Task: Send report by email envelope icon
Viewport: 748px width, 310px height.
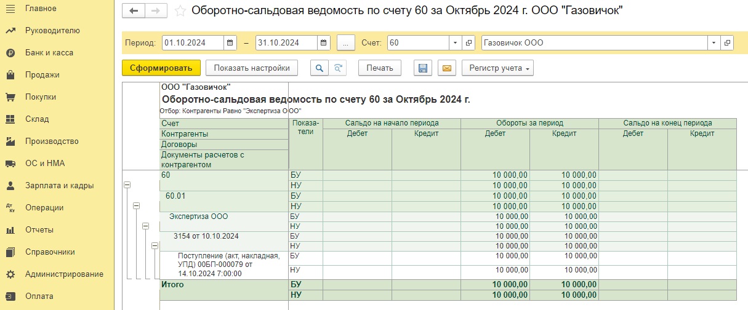Action: coord(446,68)
